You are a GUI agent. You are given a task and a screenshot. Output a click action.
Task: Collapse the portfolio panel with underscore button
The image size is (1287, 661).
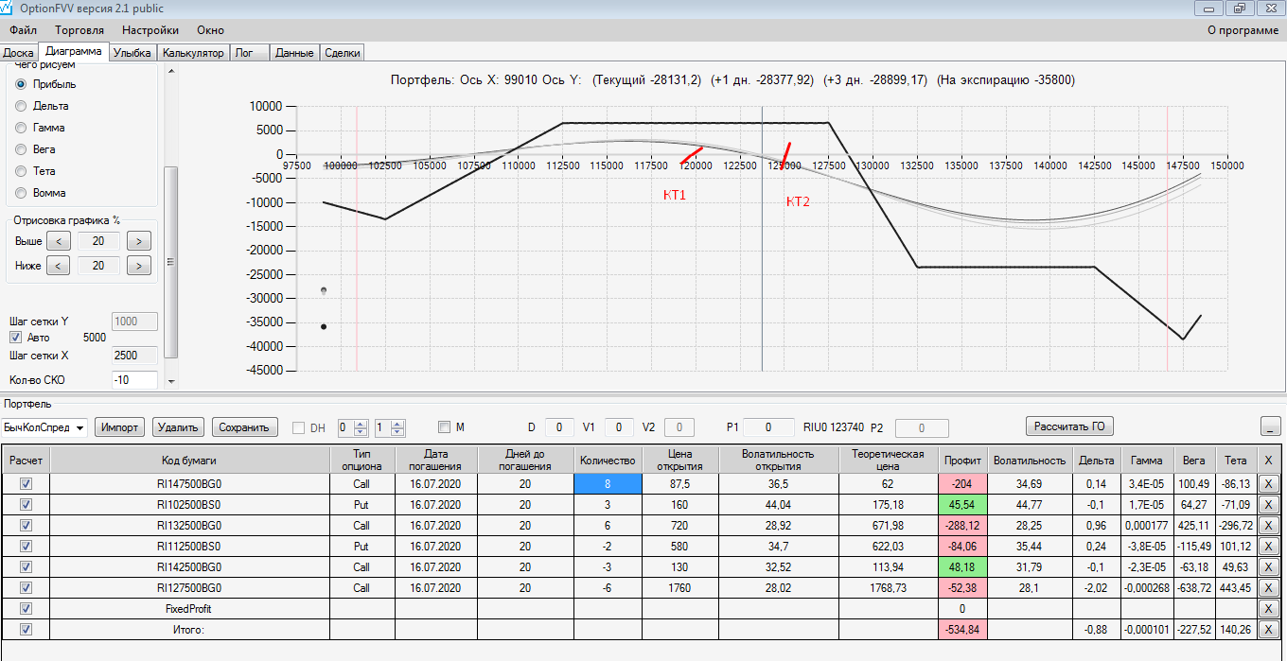[1271, 426]
